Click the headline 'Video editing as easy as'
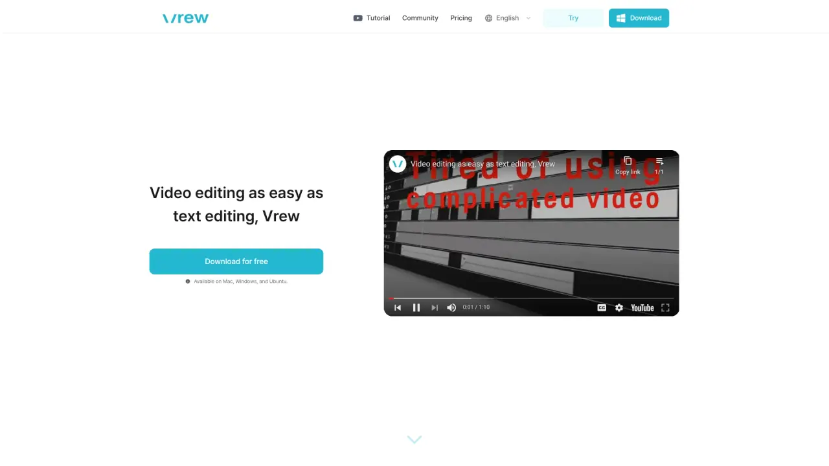 tap(236, 193)
